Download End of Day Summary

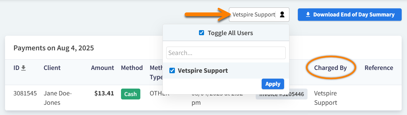(x=350, y=15)
